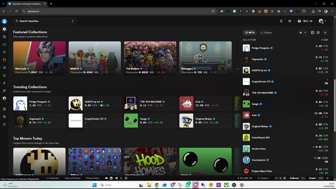The width and height of the screenshot is (336, 189).
Task: Select the Tokens tab
Action: [x=266, y=33]
